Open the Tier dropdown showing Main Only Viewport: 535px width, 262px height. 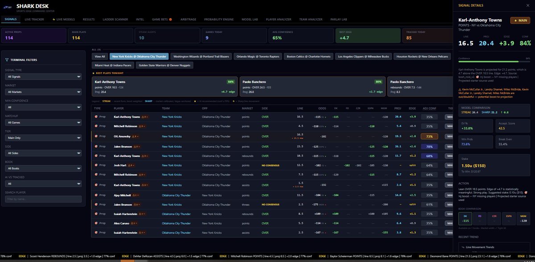click(43, 137)
